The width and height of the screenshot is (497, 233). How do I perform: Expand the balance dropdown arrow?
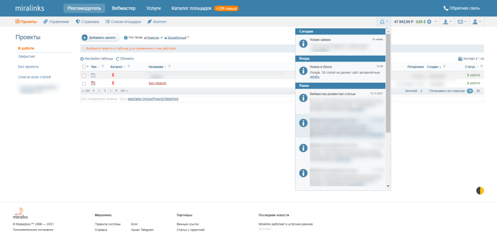pos(436,22)
